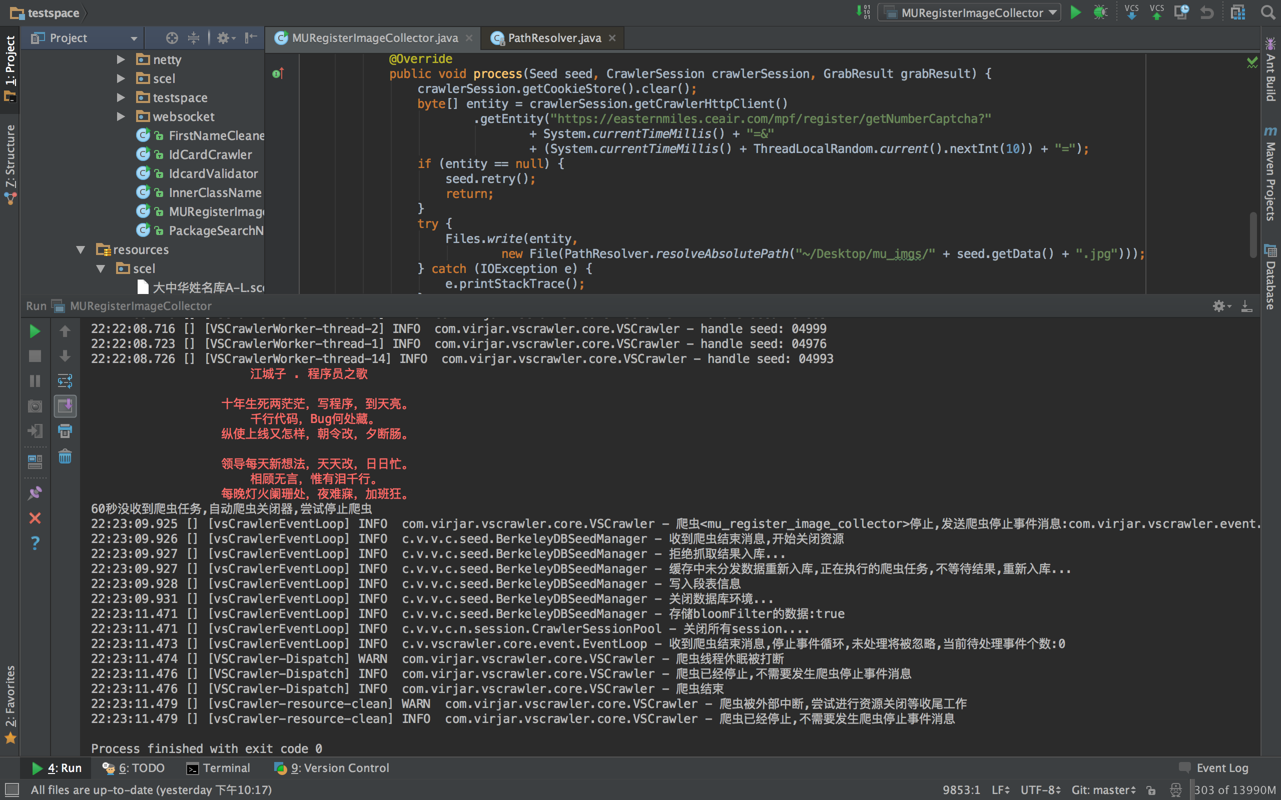This screenshot has height=800, width=1281.
Task: Click the Clear All trash icon in console
Action: (65, 456)
